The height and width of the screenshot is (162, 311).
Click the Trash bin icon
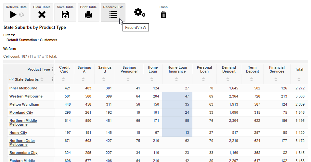click(163, 15)
